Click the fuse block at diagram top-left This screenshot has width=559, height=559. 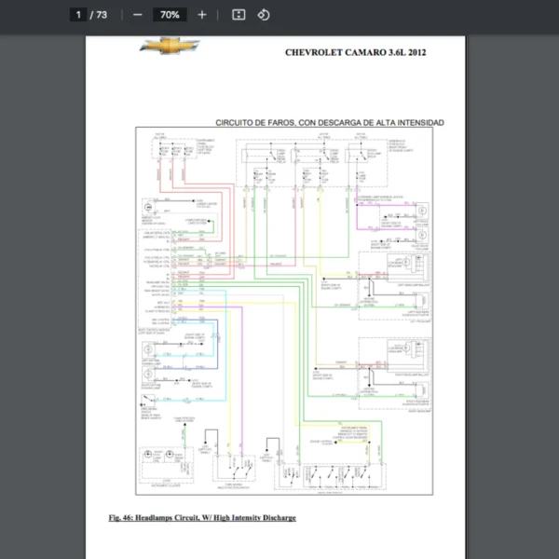[166, 152]
